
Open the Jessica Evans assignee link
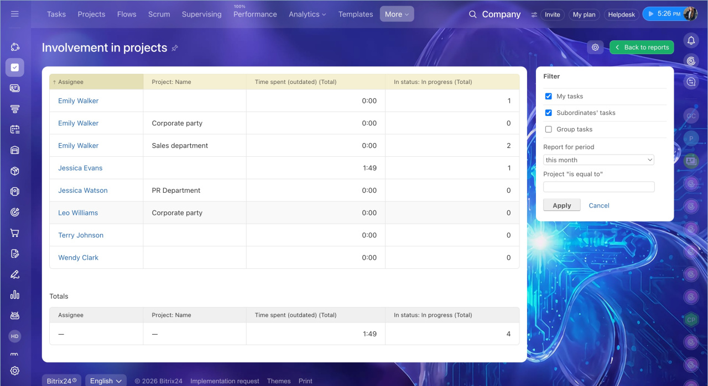pos(80,168)
